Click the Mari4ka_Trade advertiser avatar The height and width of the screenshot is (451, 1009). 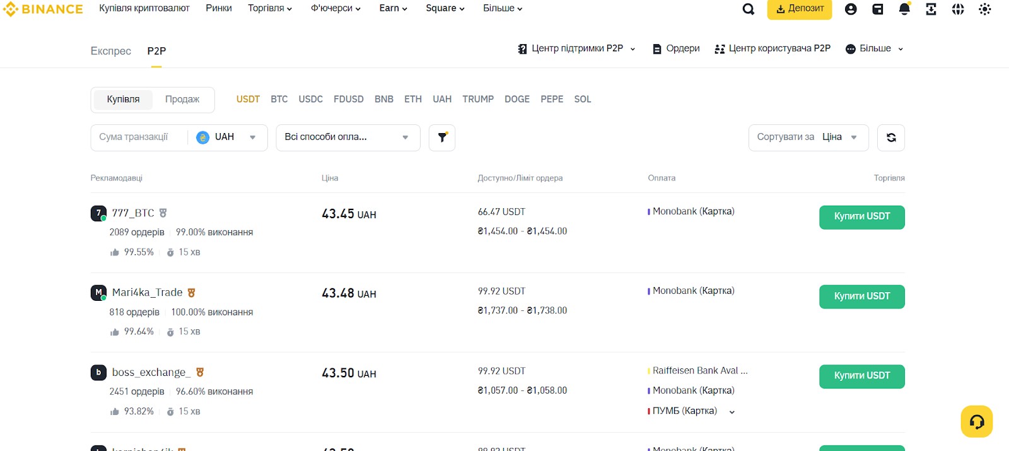click(x=98, y=293)
